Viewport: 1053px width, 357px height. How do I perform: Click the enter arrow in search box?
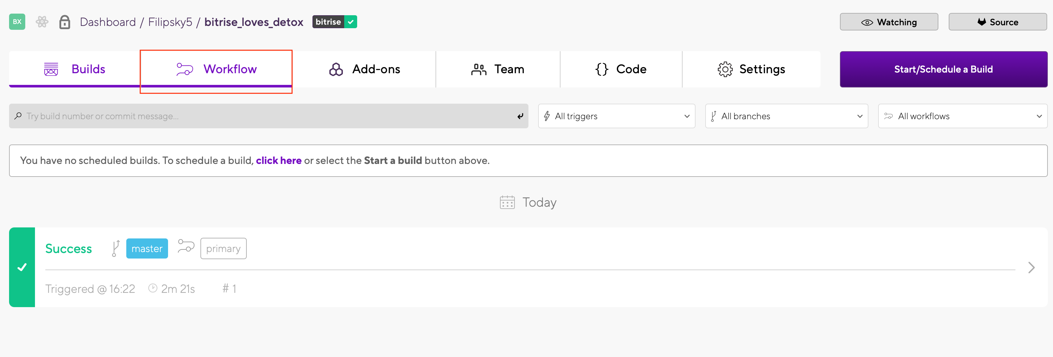tap(520, 116)
